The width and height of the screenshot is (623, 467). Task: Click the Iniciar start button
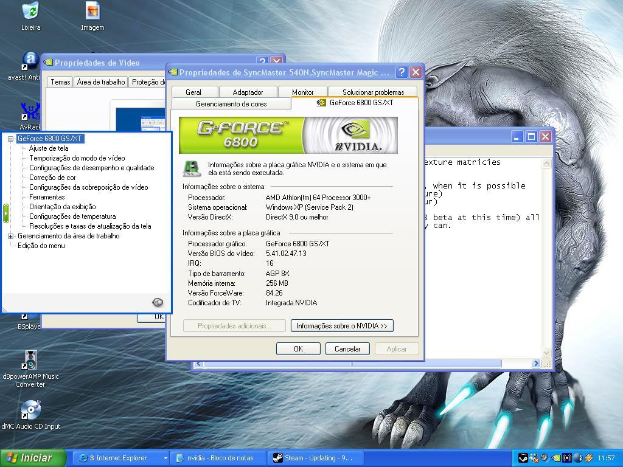33,458
